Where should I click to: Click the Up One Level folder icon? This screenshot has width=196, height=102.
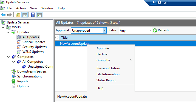click(18, 15)
